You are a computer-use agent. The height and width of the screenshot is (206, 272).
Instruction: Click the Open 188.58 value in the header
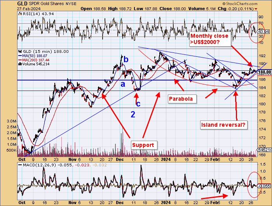point(93,9)
